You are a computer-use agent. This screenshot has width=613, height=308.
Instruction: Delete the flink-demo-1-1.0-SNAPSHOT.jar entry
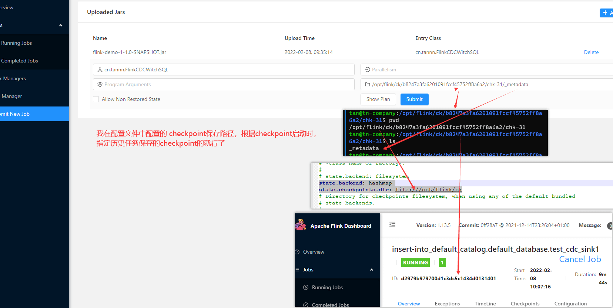tap(591, 52)
